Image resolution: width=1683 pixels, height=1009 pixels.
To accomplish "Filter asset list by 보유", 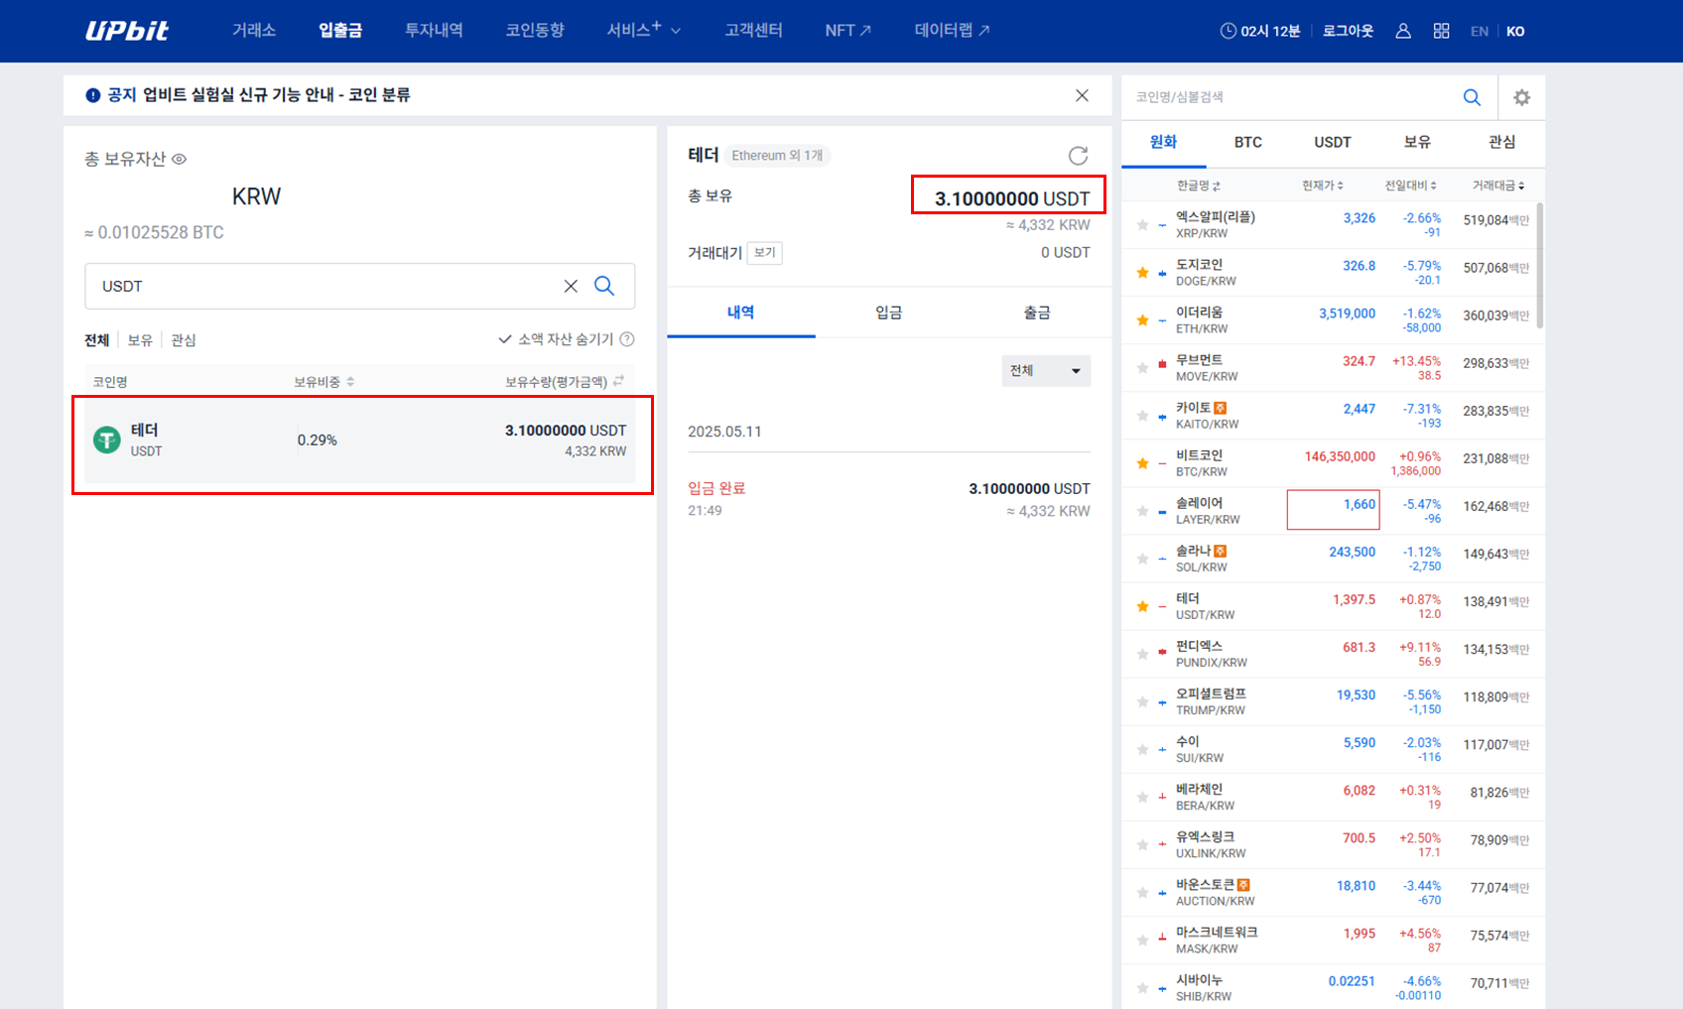I will (x=140, y=339).
